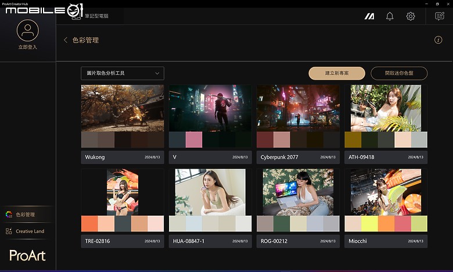Pick the green swatch in ROG-00212 palette
This screenshot has width=453, height=272.
click(x=282, y=223)
